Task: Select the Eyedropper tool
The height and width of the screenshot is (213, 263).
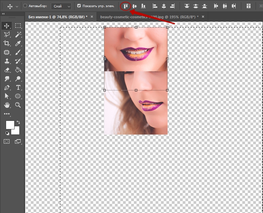Action: [18, 43]
